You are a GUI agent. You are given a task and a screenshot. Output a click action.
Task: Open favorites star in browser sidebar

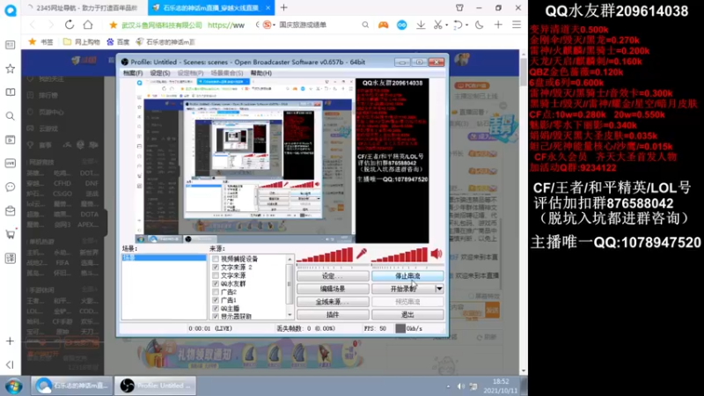pyautogui.click(x=10, y=69)
